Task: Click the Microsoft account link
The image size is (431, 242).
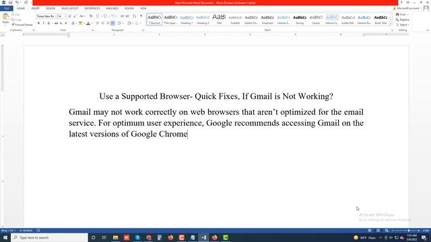Action: 409,9
